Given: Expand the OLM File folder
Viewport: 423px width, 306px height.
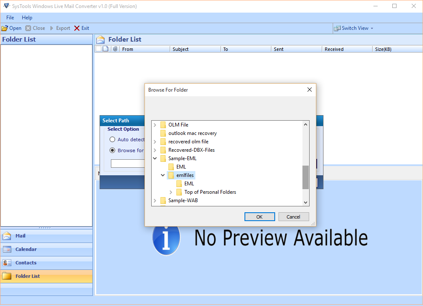Looking at the screenshot, I should click(x=155, y=125).
